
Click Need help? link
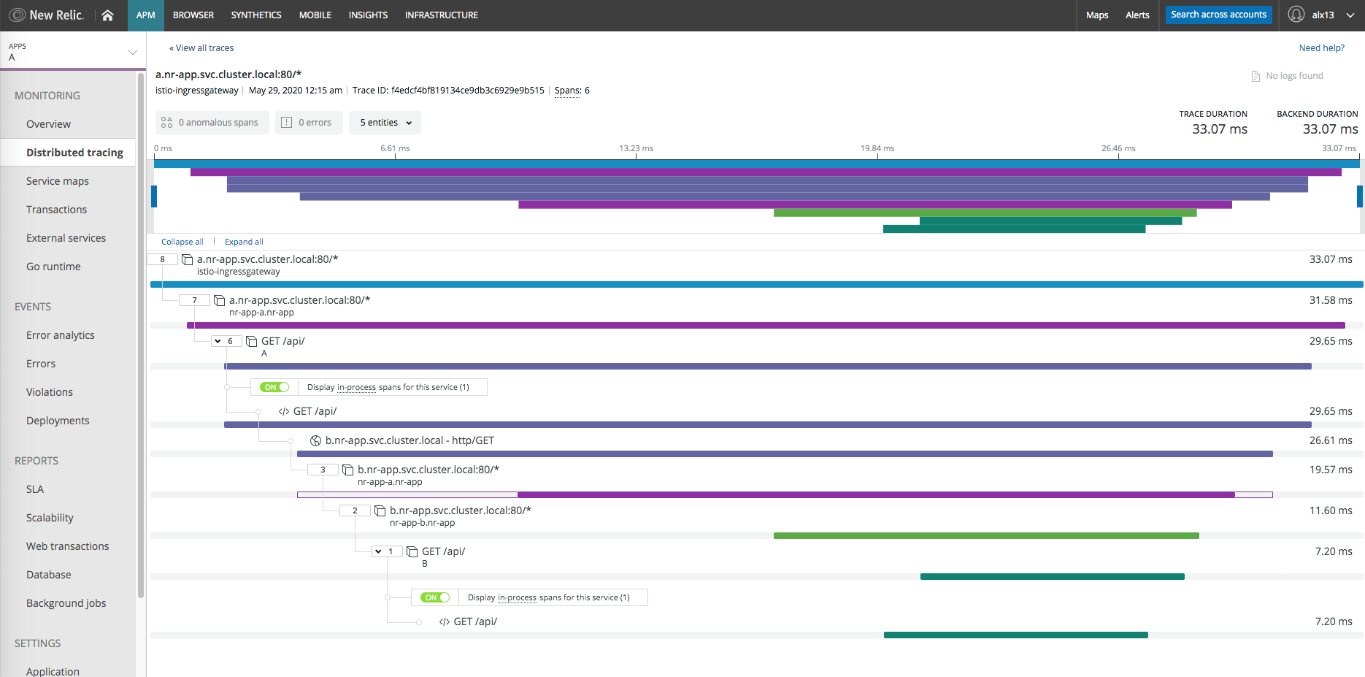(1322, 48)
